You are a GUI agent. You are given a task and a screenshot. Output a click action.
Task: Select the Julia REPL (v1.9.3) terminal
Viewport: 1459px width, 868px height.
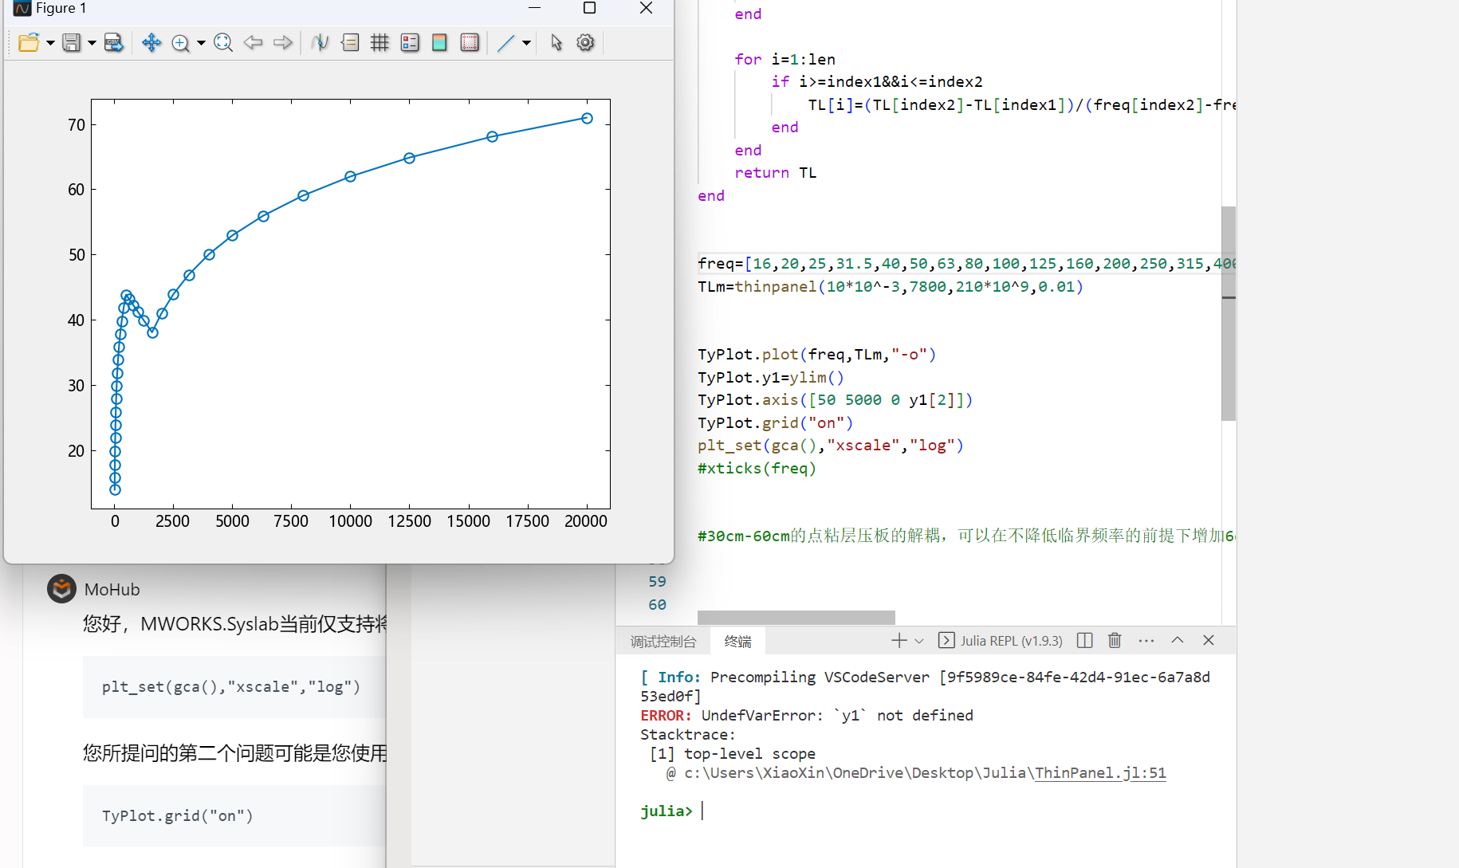coord(1001,641)
